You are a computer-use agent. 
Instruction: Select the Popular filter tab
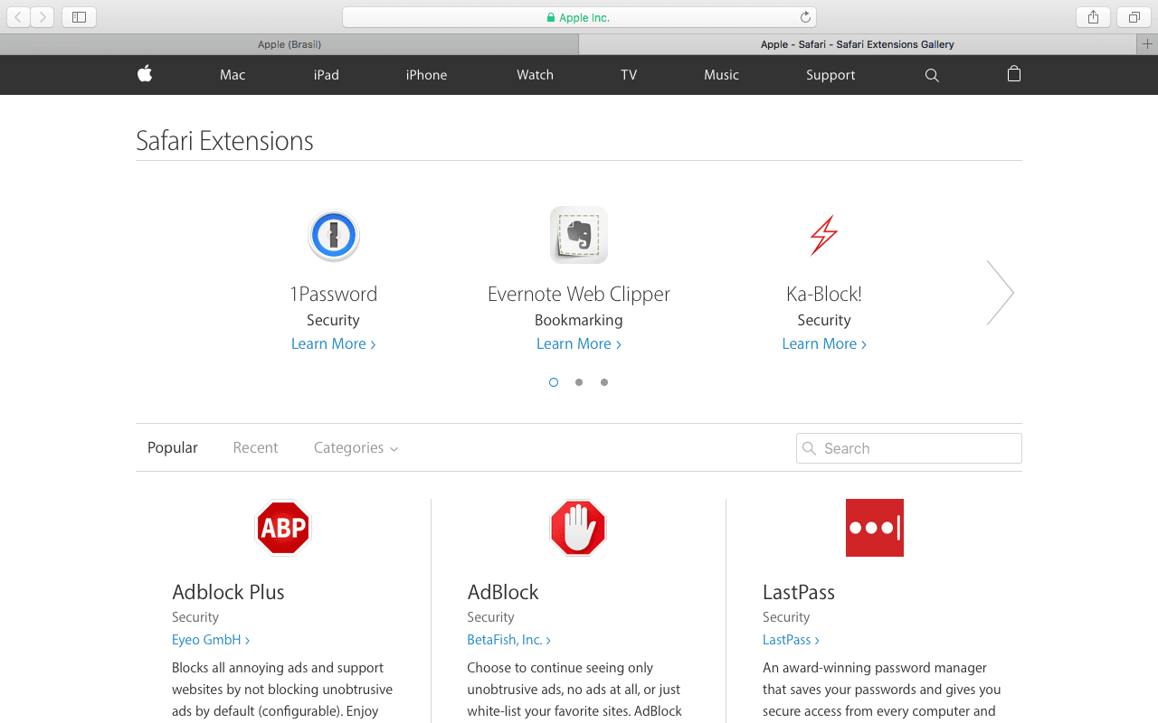coord(173,447)
